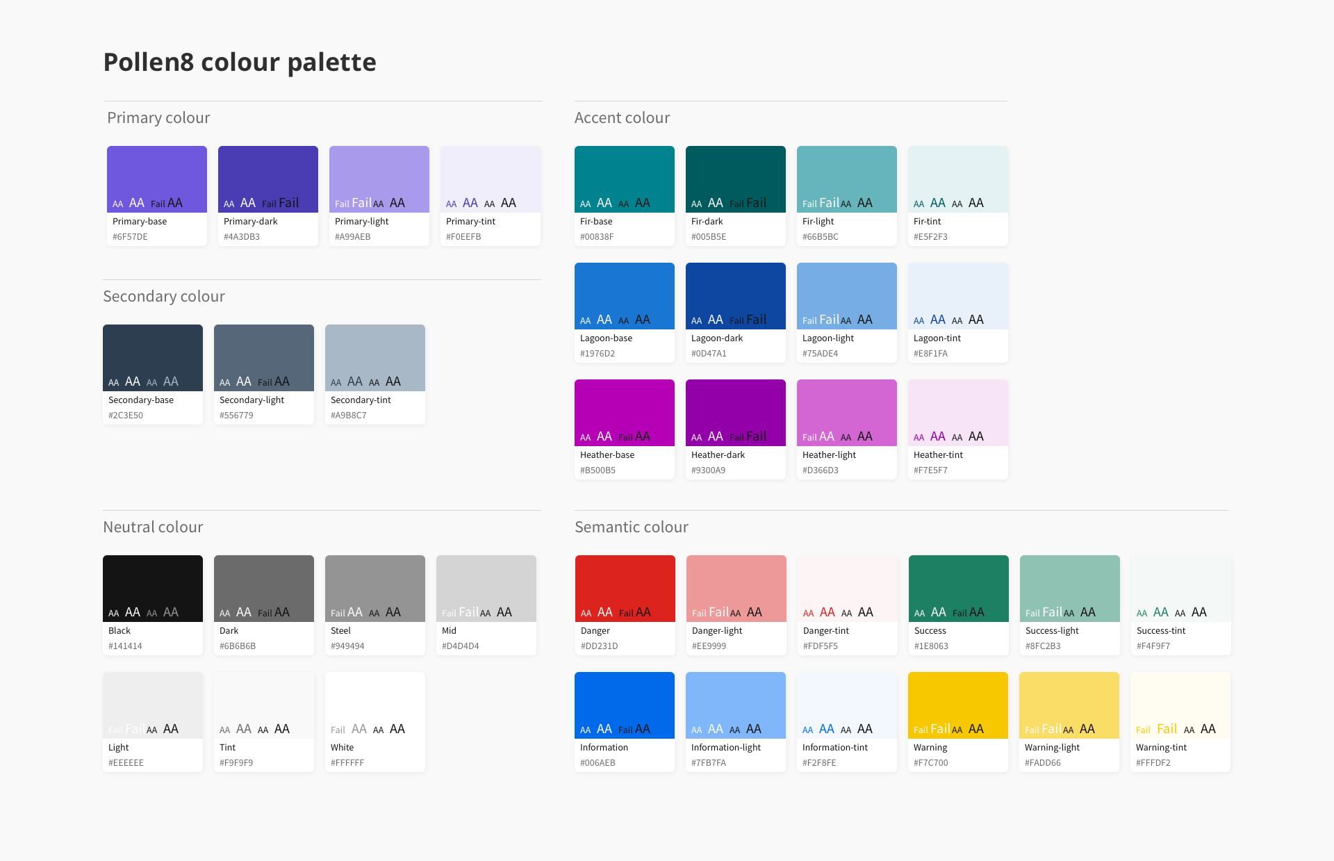Select the Heather-base magenta swatch
This screenshot has height=861, width=1334.
click(x=624, y=412)
